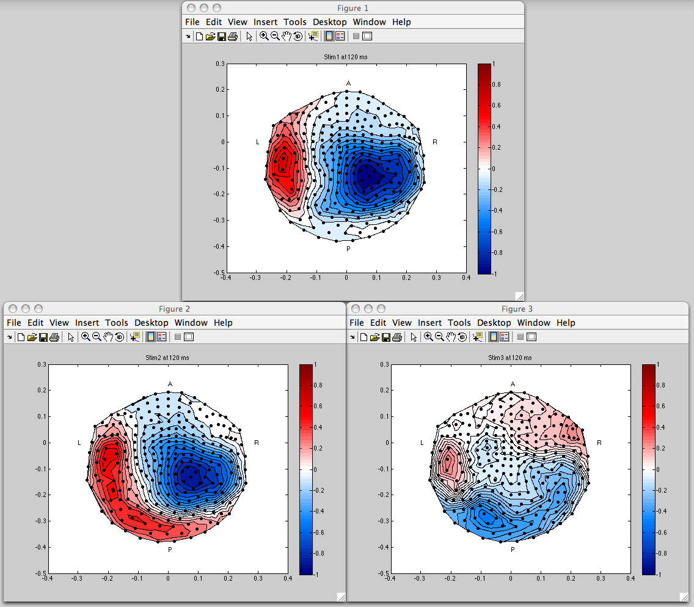This screenshot has height=607, width=694.
Task: Open the File menu in Figure 1
Action: coord(192,22)
